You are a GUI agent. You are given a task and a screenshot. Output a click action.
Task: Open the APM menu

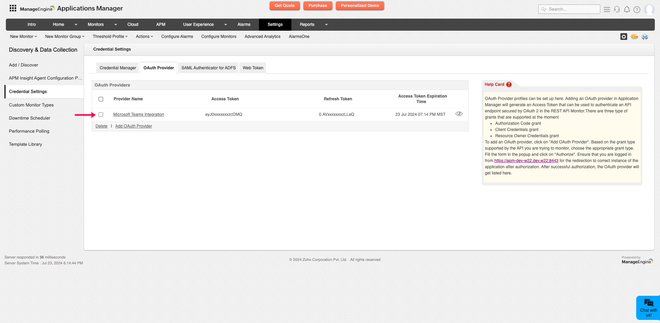pyautogui.click(x=161, y=24)
